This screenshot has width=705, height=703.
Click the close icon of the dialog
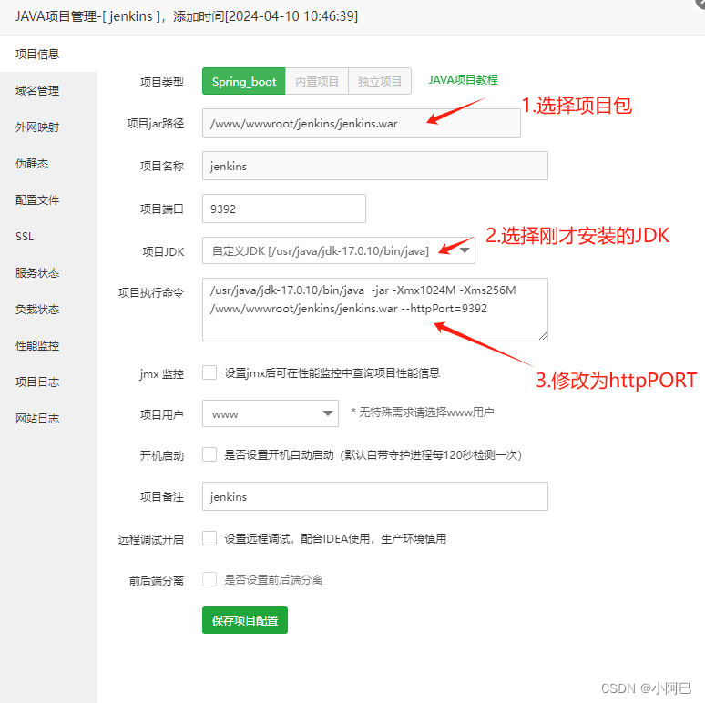click(x=700, y=2)
